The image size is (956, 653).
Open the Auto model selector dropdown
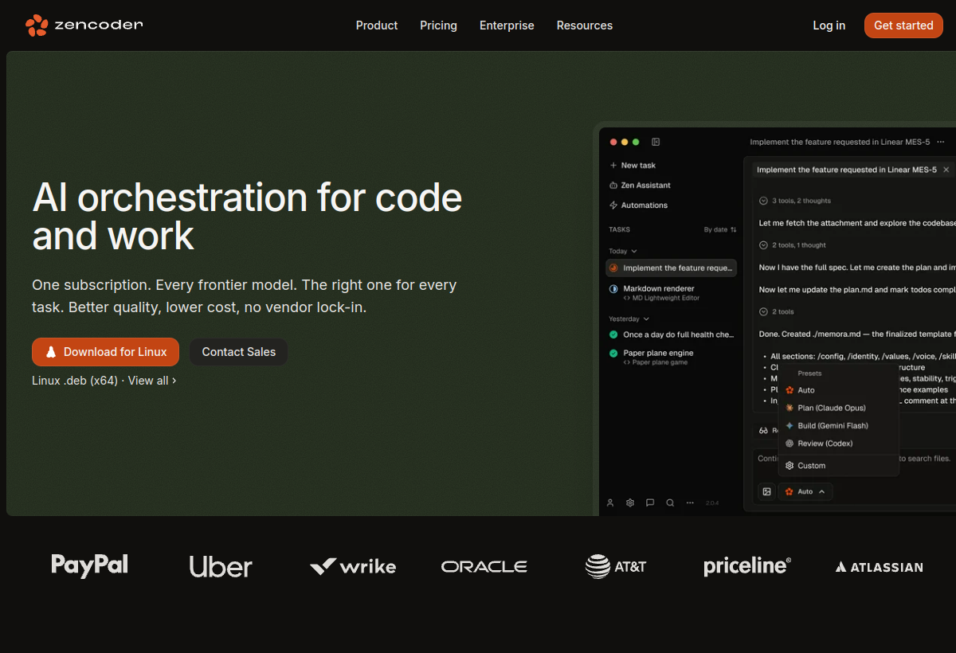click(805, 491)
